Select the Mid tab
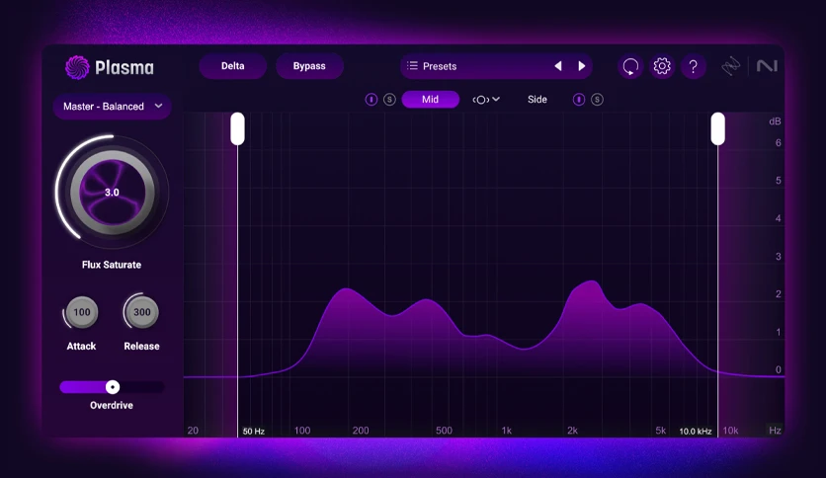Viewport: 826px width, 478px height. pos(431,100)
